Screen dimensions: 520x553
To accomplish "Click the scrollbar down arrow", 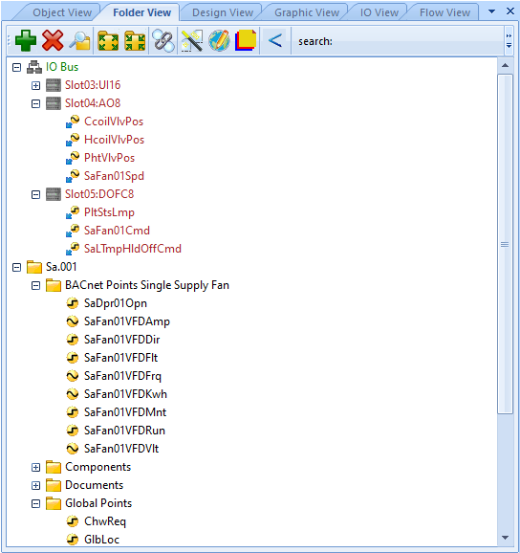I will [505, 538].
